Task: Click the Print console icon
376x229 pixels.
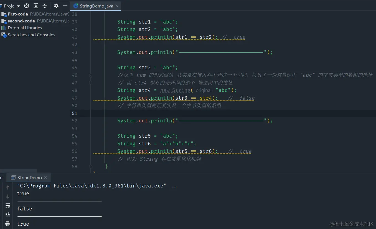Action: click(8, 223)
